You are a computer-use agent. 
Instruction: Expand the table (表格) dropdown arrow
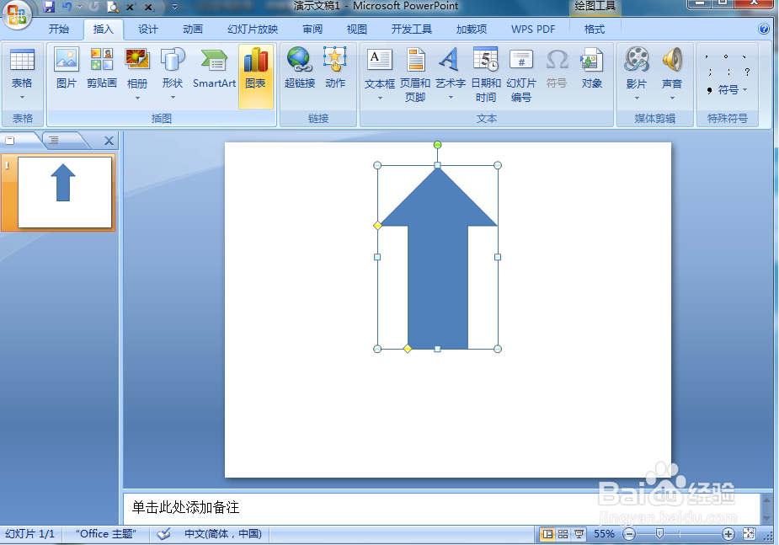tap(22, 98)
